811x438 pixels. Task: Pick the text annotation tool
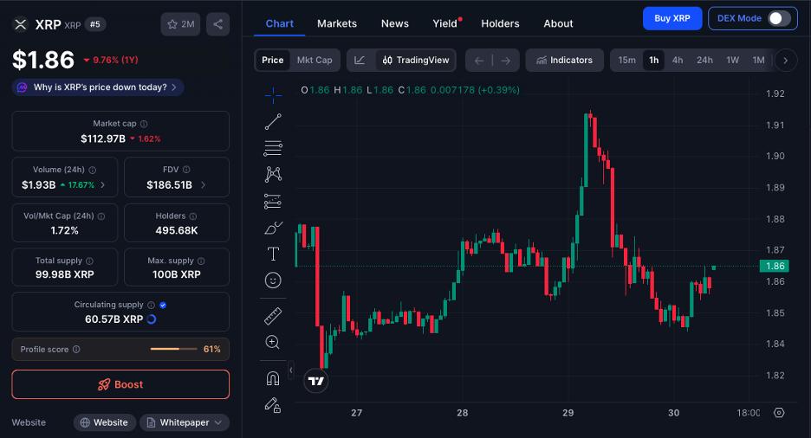273,254
